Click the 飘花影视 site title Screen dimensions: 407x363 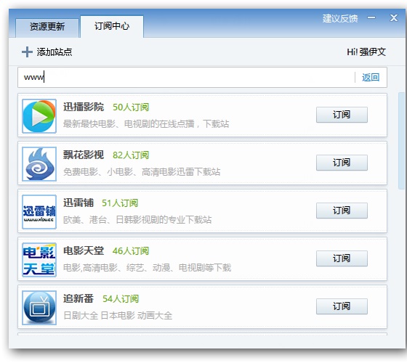(84, 155)
